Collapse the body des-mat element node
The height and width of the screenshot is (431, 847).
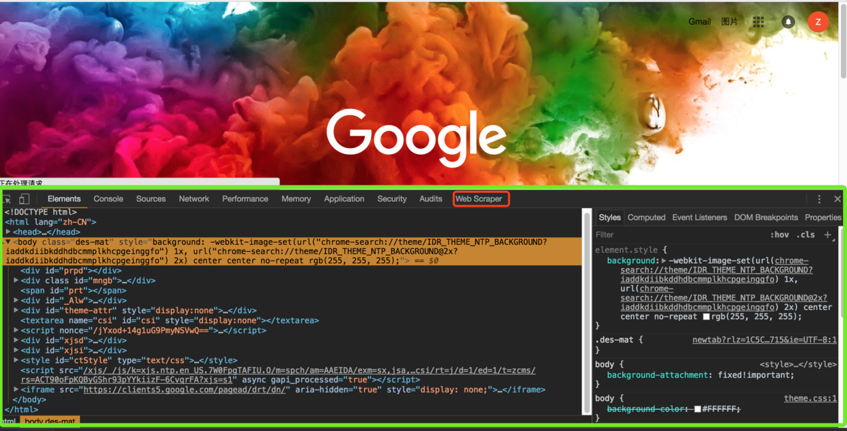(8, 242)
